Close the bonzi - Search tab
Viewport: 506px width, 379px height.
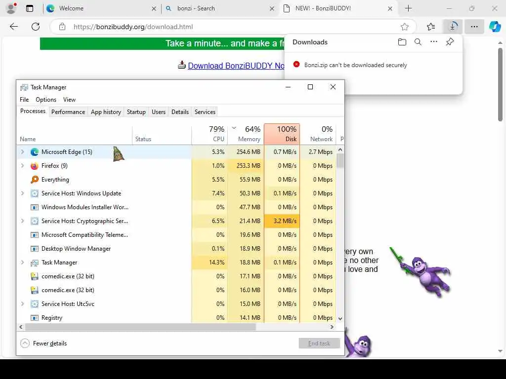tap(272, 9)
